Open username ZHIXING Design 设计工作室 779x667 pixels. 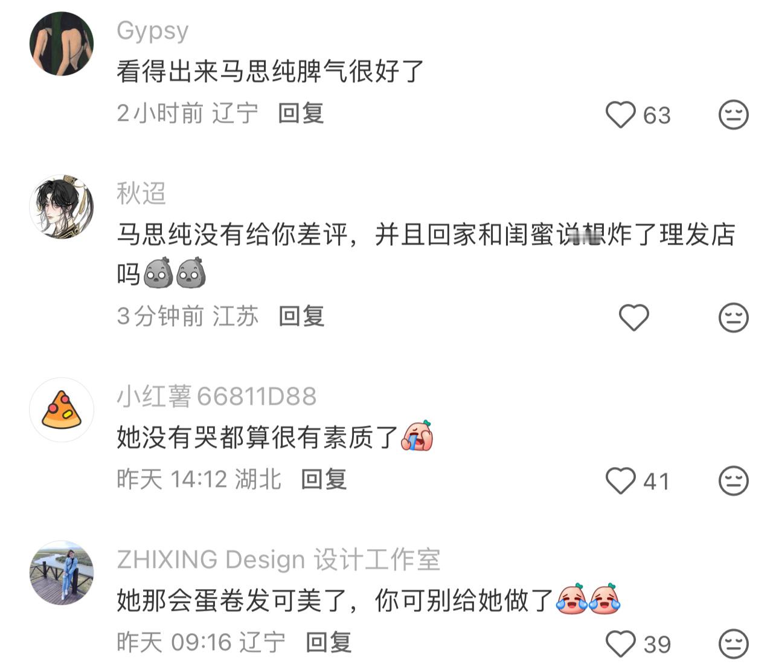point(278,559)
